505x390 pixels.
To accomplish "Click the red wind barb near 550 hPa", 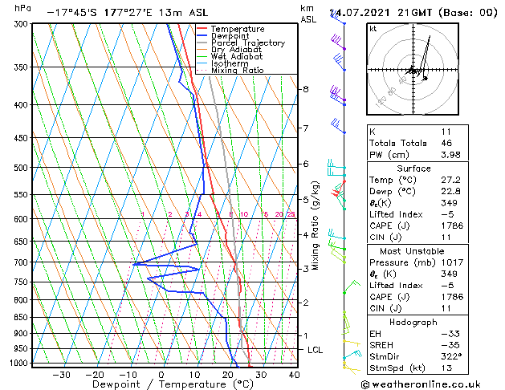I will 338,189.
